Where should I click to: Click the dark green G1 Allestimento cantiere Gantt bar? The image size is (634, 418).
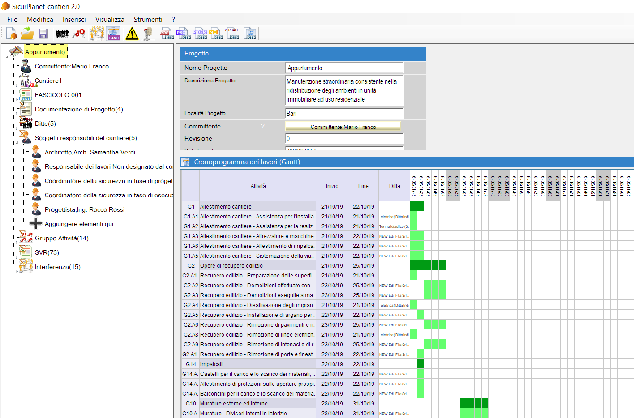click(x=417, y=206)
